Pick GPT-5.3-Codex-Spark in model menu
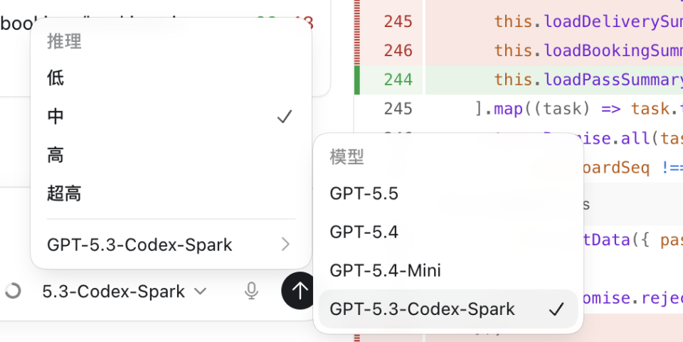The height and width of the screenshot is (342, 683). (448, 309)
